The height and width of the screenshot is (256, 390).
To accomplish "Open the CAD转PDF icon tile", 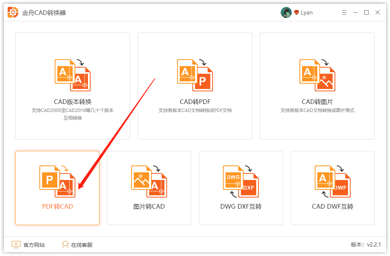I will point(195,75).
